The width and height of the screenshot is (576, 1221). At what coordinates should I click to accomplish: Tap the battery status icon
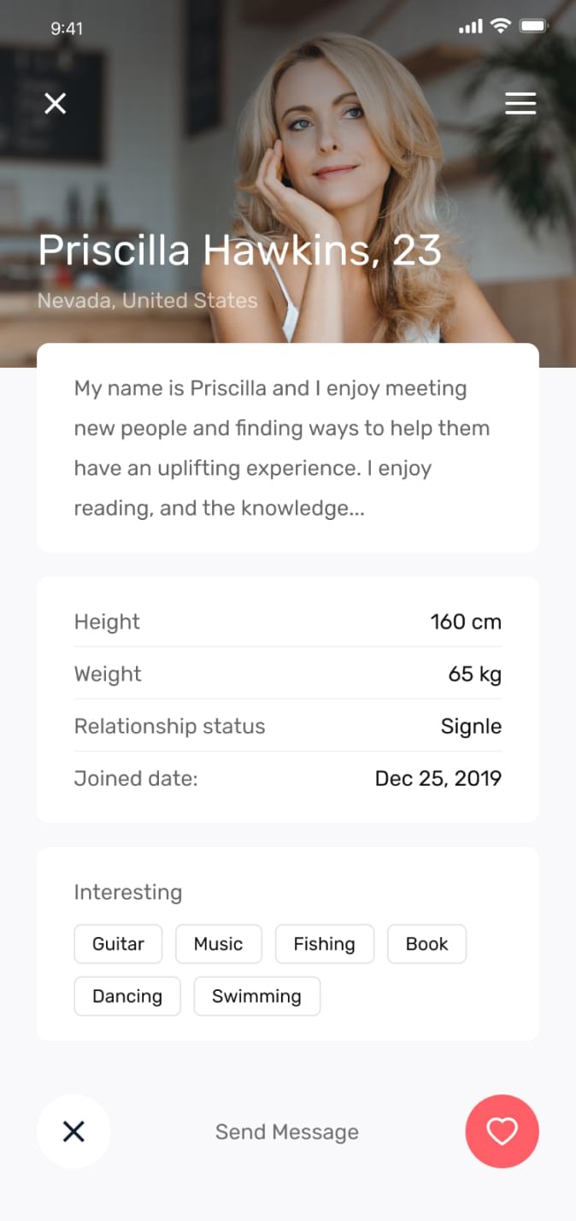533,27
